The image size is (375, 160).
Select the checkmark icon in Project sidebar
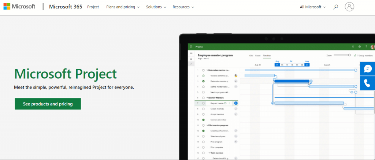click(x=191, y=64)
